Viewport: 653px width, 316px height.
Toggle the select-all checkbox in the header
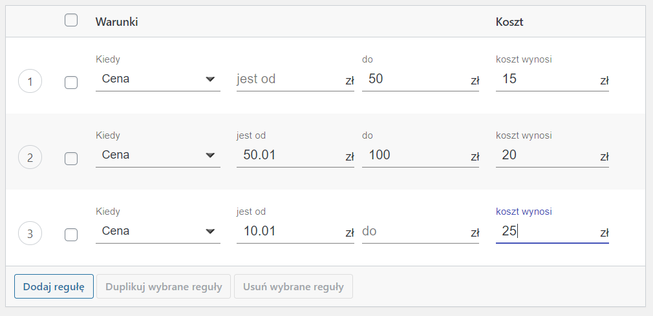(x=71, y=20)
